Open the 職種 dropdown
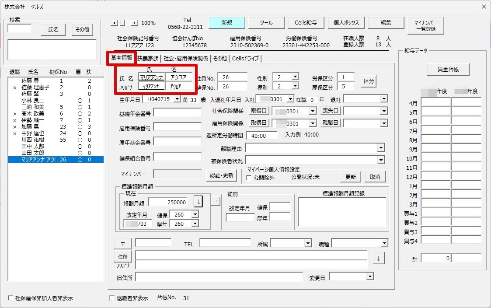 pyautogui.click(x=384, y=243)
